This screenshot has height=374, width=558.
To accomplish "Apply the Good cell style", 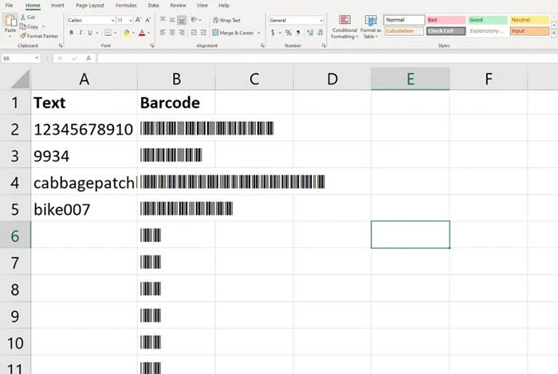I will (x=488, y=20).
